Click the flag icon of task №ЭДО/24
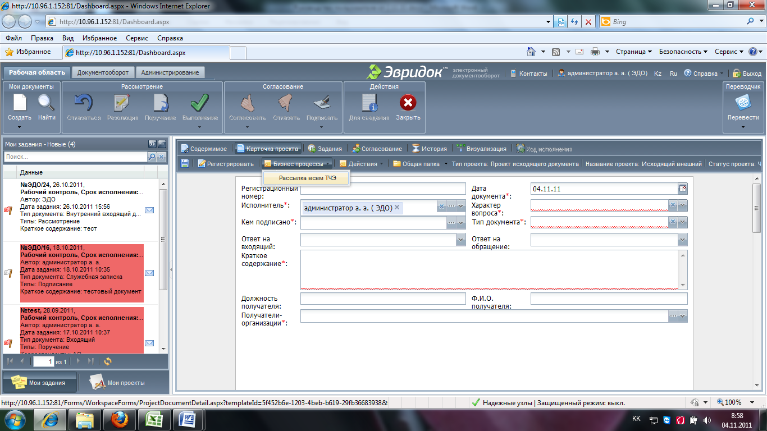This screenshot has width=767, height=431. pos(8,210)
